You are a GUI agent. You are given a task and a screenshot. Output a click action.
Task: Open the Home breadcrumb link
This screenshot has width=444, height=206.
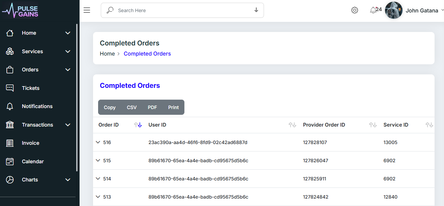coord(107,54)
